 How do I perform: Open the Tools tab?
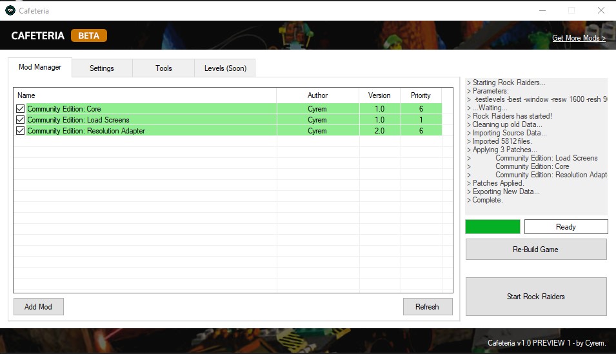click(163, 68)
